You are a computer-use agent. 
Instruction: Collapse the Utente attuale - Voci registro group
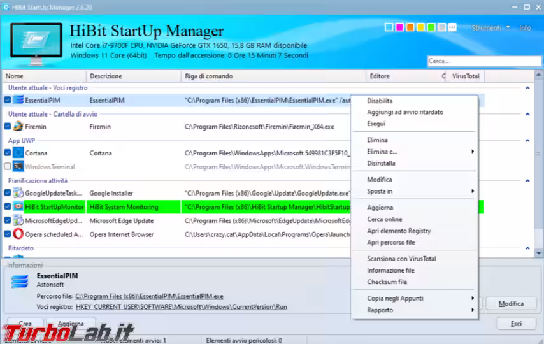click(527, 88)
